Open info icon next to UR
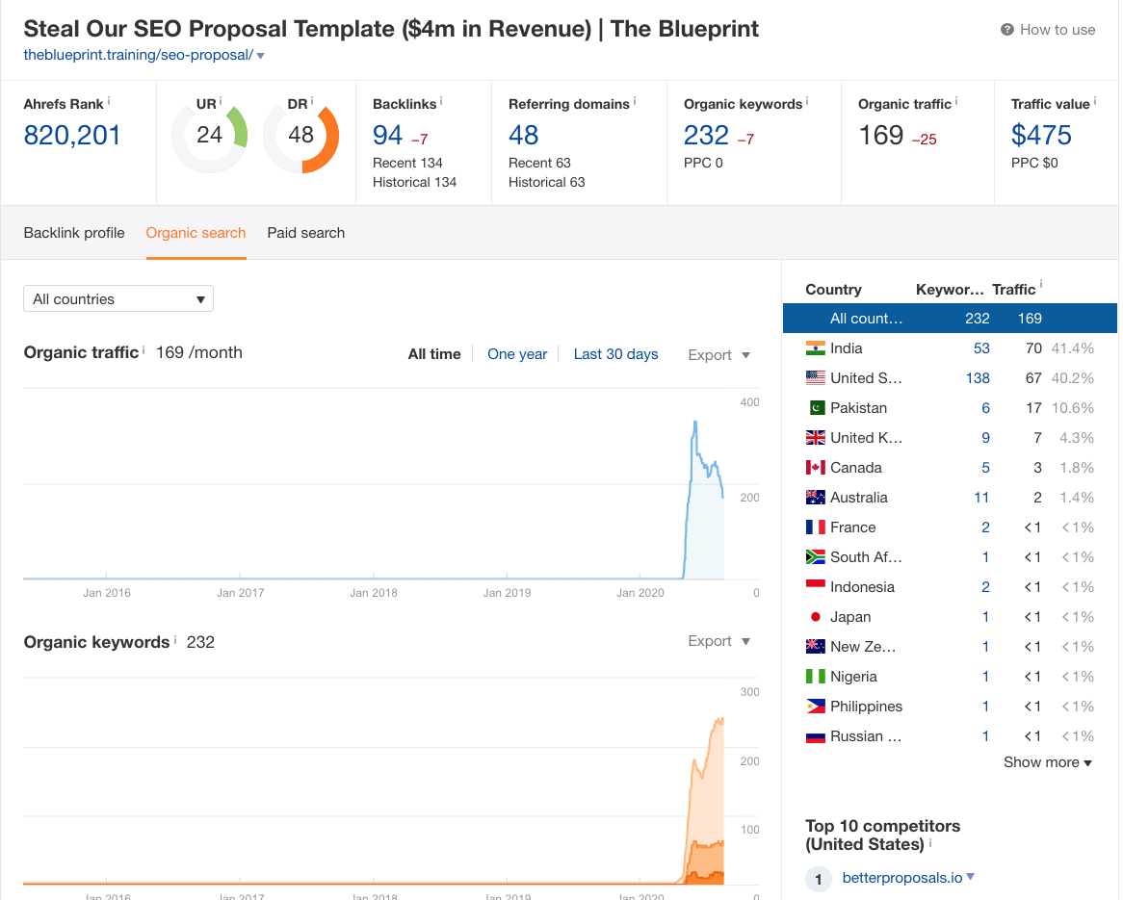1123x900 pixels. (x=221, y=102)
